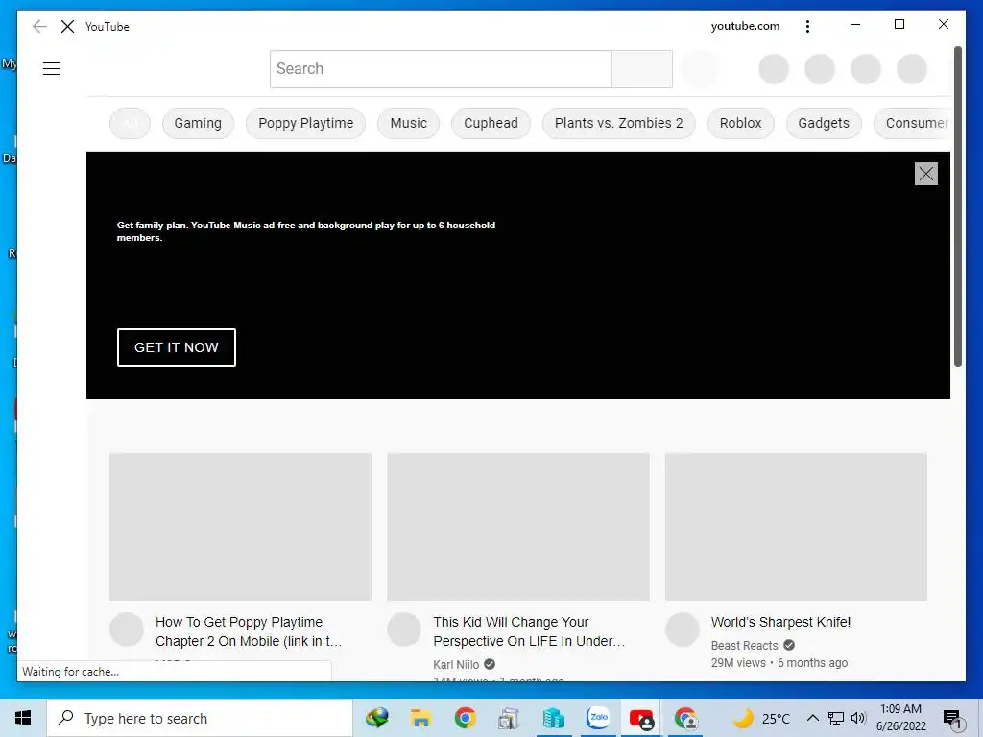Show hidden system tray icons
The image size is (983, 737).
pyautogui.click(x=812, y=718)
